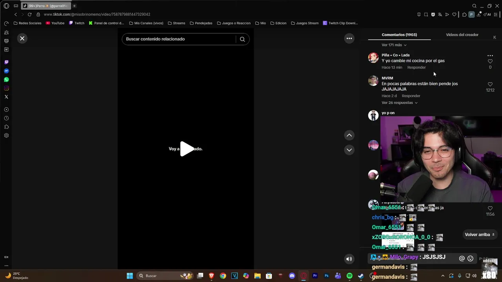Add page to bookmarks with heart icon
The height and width of the screenshot is (282, 502).
(x=454, y=14)
